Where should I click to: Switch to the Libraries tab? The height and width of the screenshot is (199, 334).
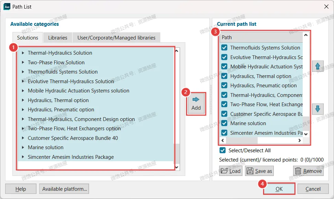(57, 38)
